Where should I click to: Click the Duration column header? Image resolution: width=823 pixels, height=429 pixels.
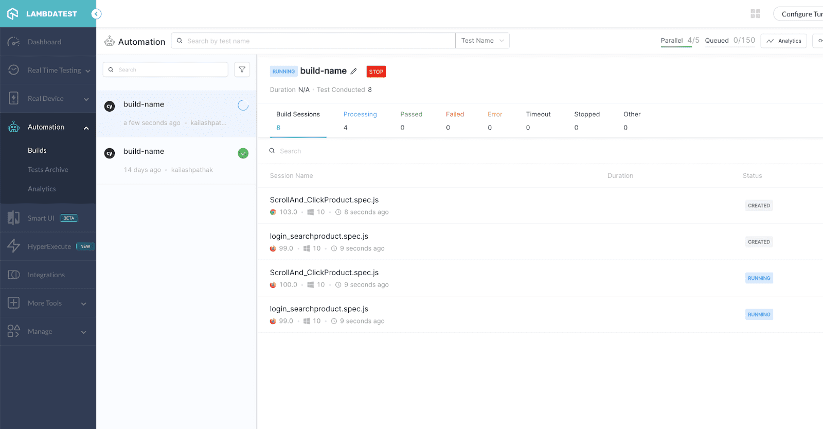pyautogui.click(x=620, y=176)
